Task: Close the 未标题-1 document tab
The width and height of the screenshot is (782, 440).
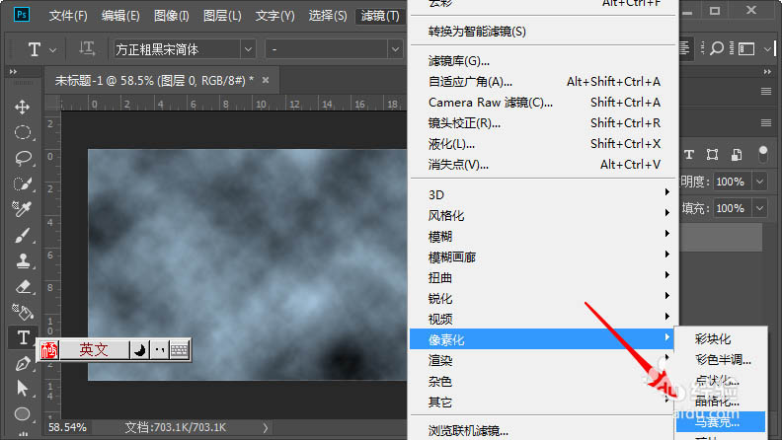Action: click(266, 80)
